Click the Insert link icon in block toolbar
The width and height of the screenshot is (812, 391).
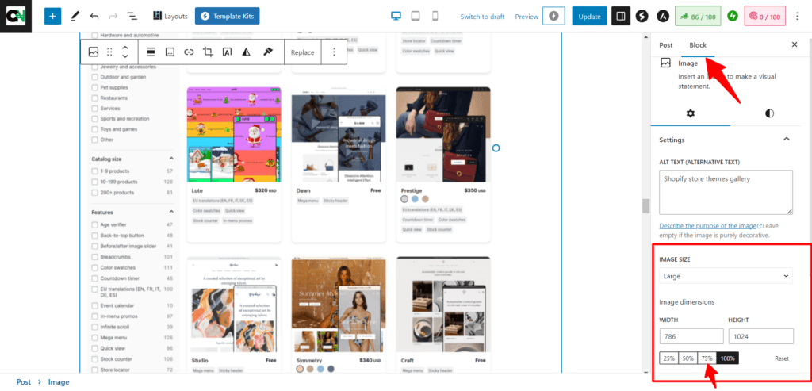[189, 52]
